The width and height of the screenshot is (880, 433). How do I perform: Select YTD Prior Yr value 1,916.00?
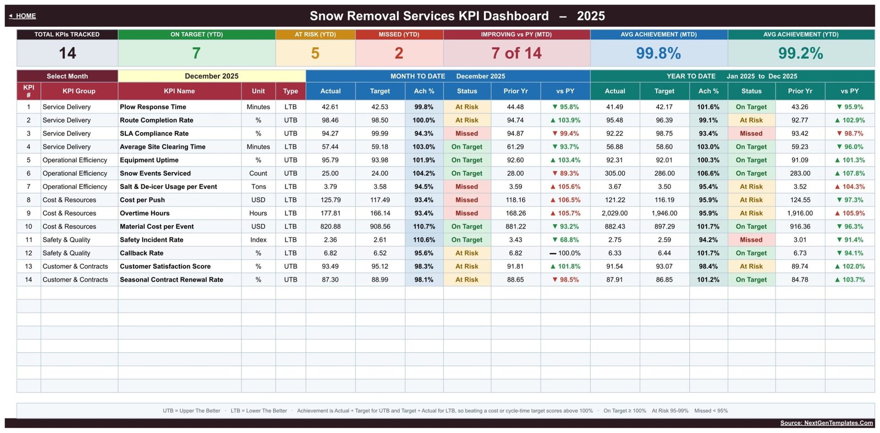point(800,213)
